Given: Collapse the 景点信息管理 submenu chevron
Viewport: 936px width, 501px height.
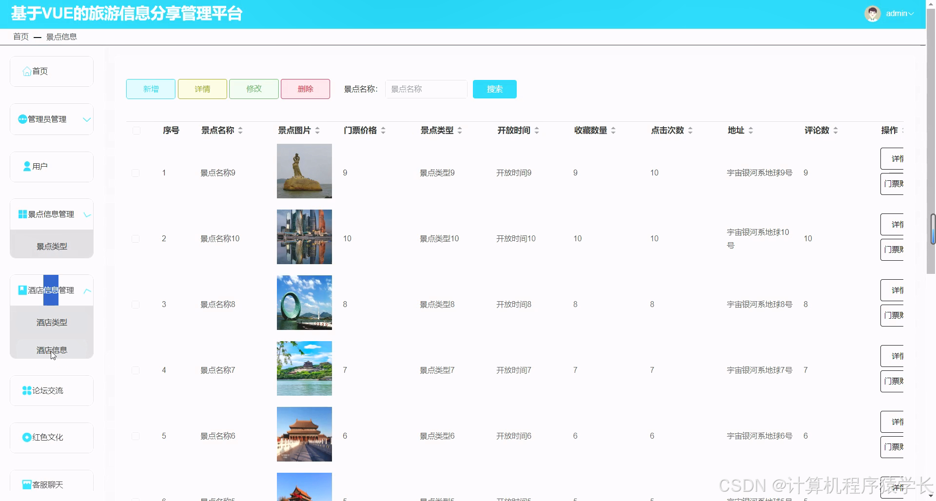Looking at the screenshot, I should (x=87, y=214).
